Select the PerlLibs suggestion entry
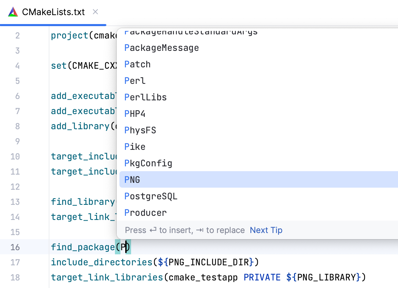398x288 pixels. pyautogui.click(x=145, y=97)
